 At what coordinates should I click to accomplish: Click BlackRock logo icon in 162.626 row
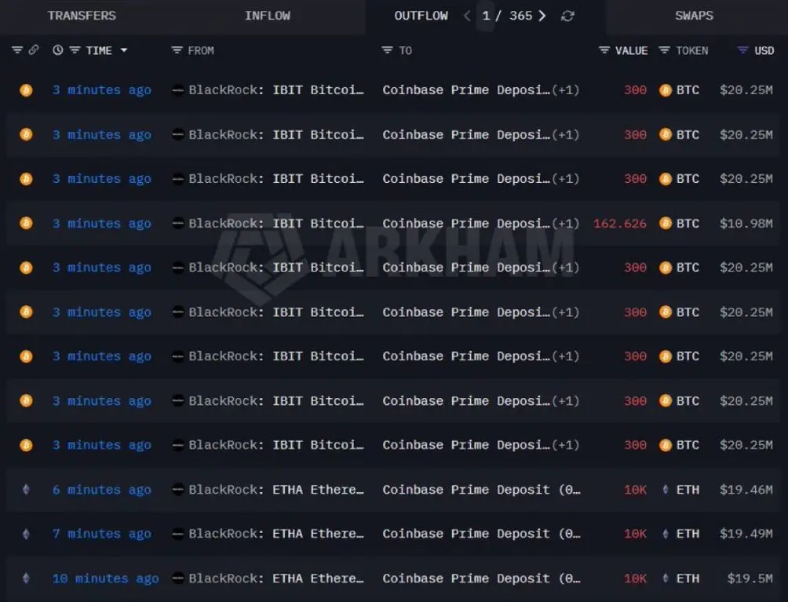177,223
